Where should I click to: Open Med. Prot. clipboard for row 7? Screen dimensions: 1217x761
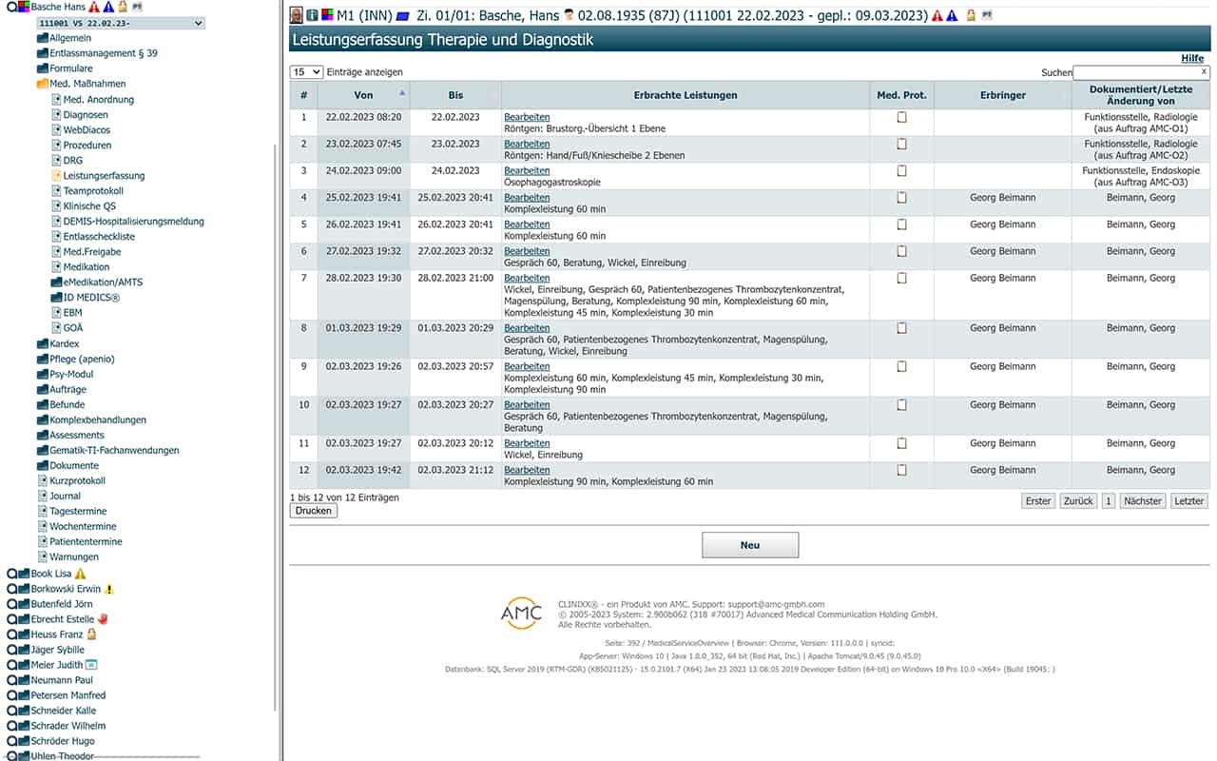click(x=901, y=278)
